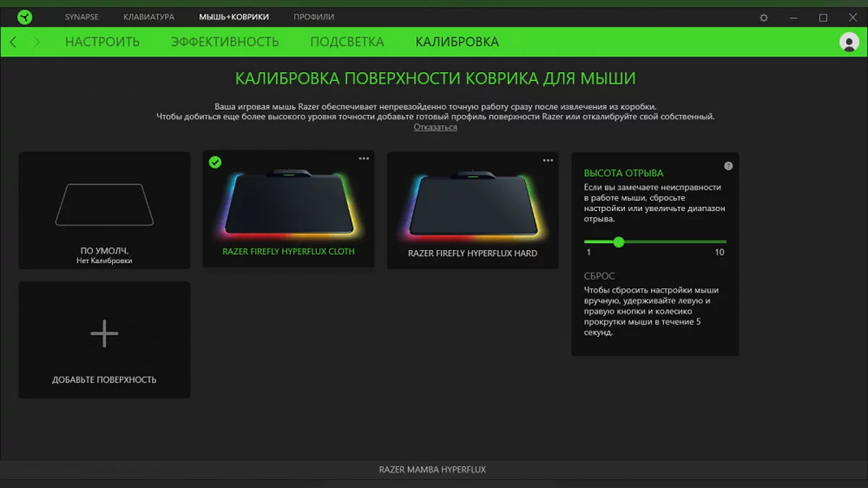Click the RAZER FIREFLY HYPERFLUX HARD label
The image size is (868, 488).
point(472,254)
